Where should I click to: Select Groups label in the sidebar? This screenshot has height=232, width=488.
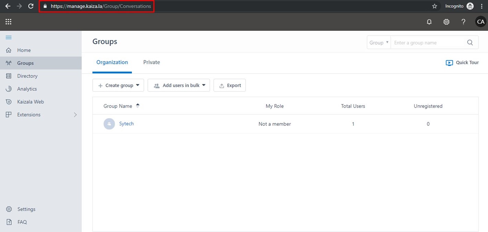tap(25, 63)
